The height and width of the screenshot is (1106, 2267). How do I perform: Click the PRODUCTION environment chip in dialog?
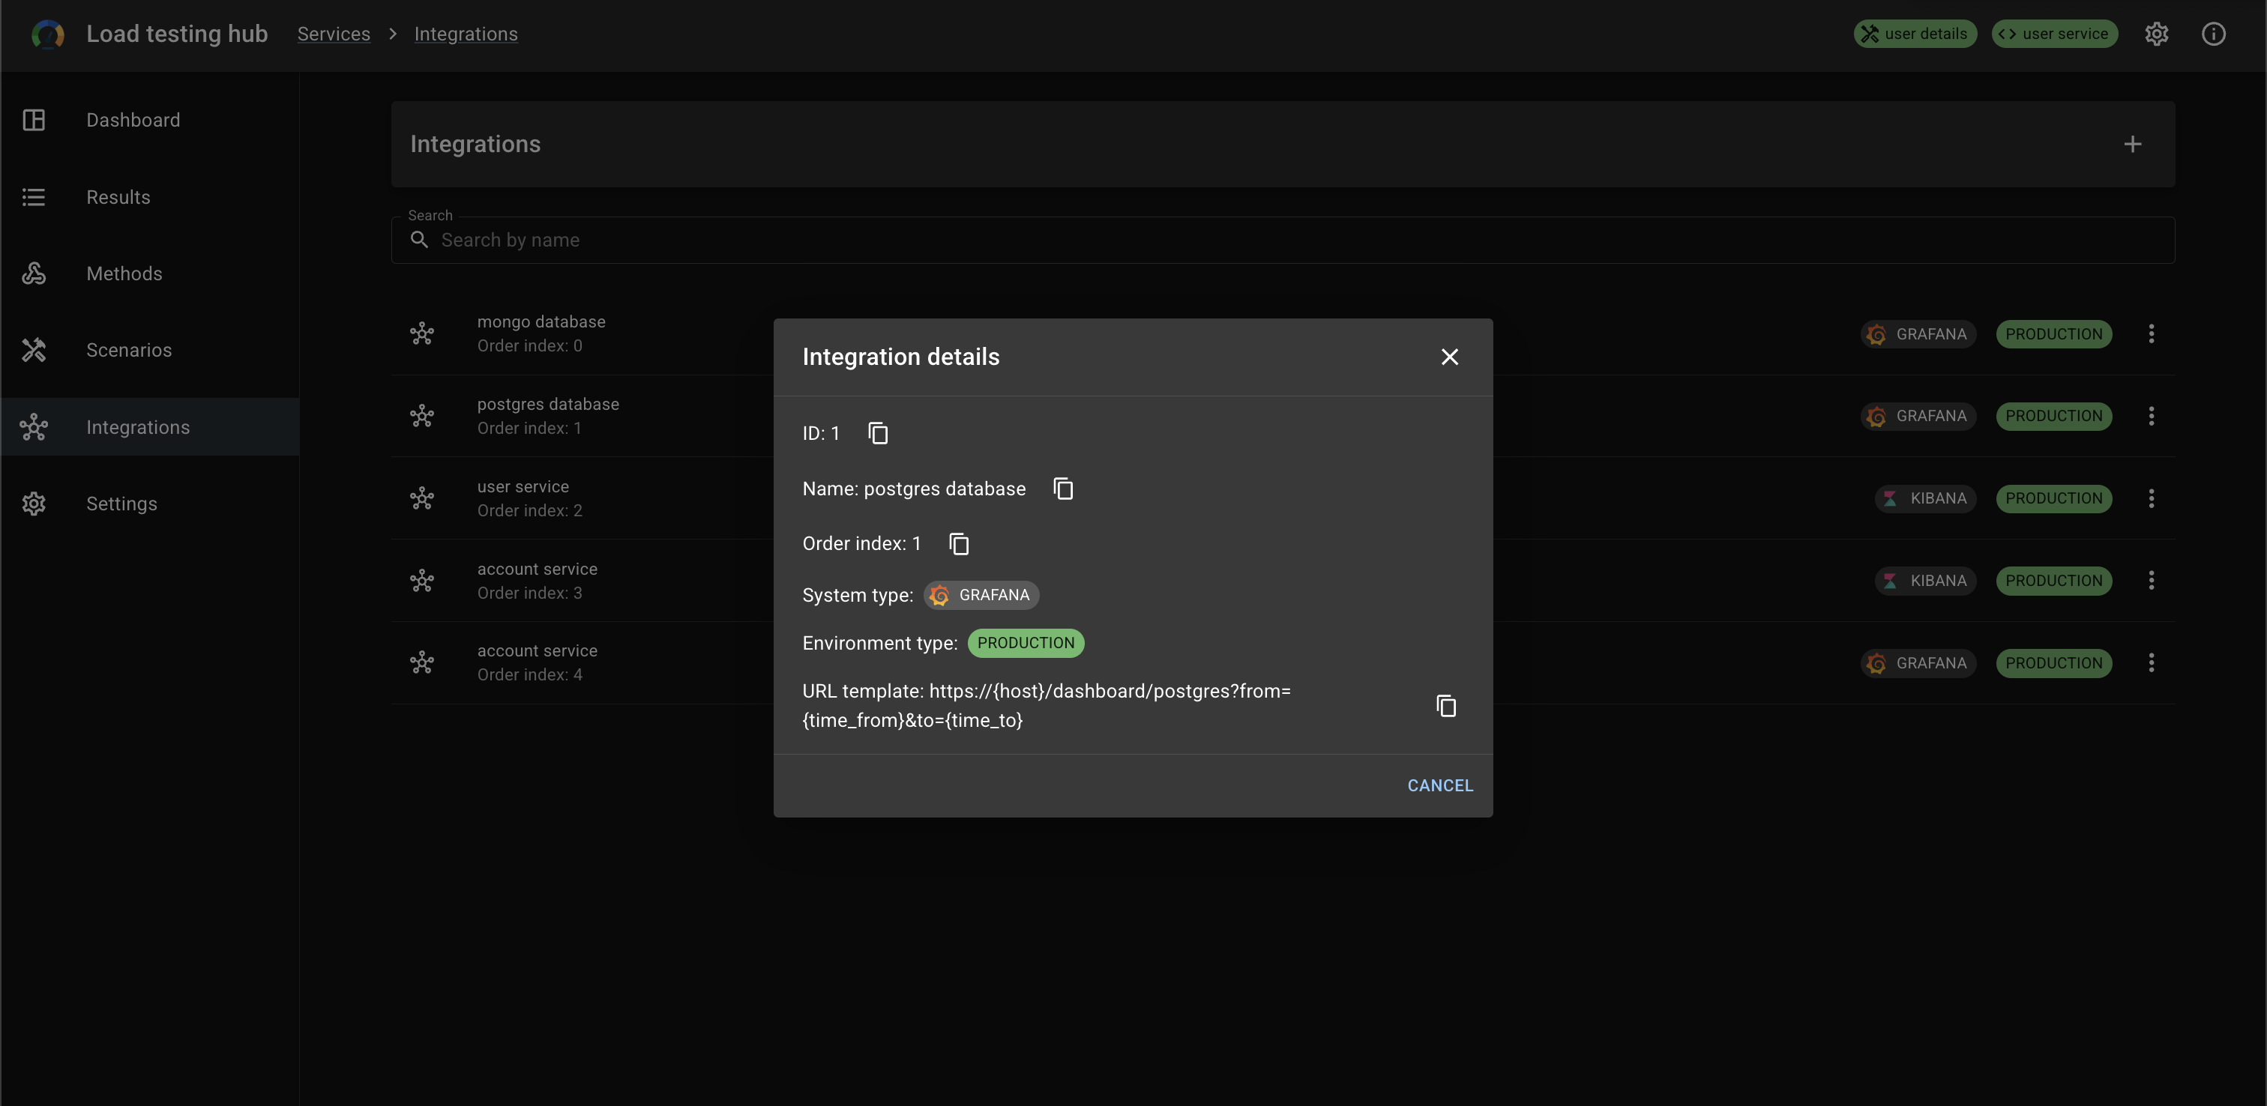click(1026, 643)
